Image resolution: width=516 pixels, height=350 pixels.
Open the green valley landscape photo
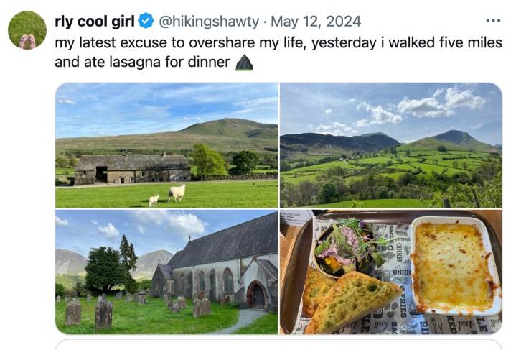[390, 144]
